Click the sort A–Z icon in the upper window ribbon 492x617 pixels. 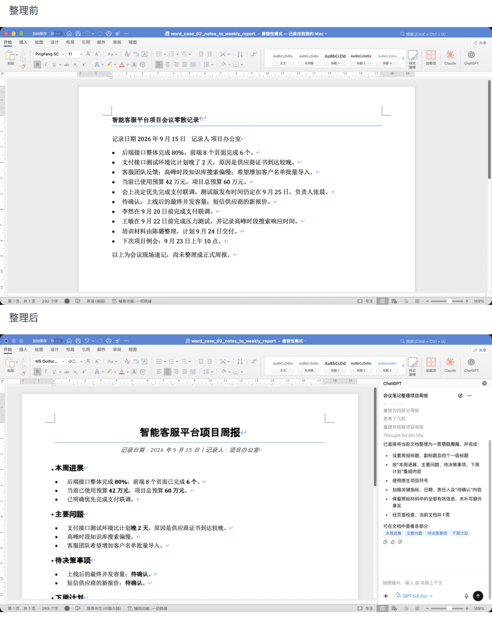[x=240, y=54]
